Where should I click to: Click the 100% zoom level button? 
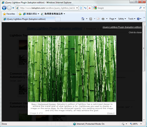click(x=134, y=124)
